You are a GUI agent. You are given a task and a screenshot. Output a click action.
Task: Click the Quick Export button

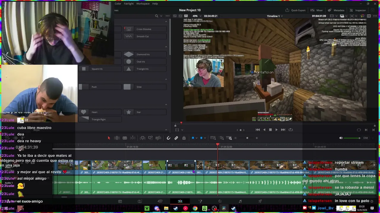[296, 10]
